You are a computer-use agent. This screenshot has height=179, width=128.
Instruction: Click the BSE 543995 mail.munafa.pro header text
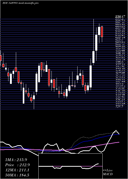(x=20, y=3)
